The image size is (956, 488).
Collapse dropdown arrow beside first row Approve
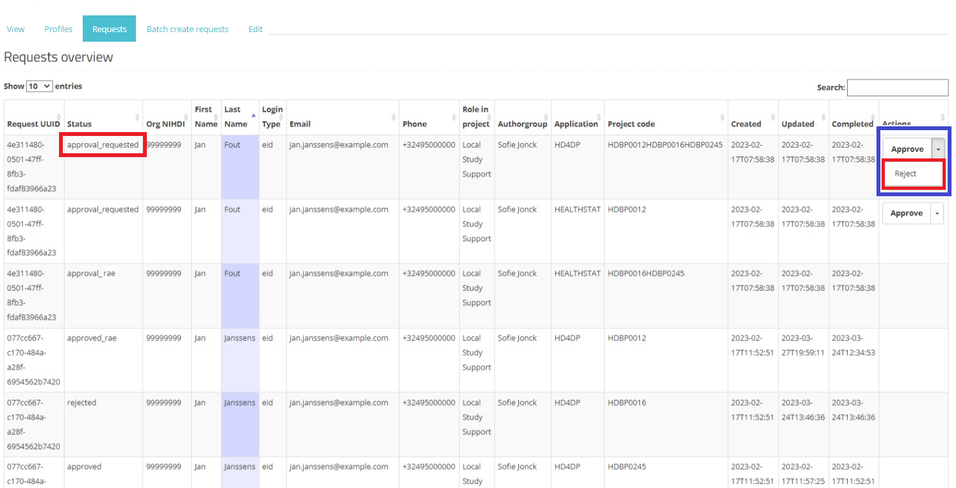937,149
